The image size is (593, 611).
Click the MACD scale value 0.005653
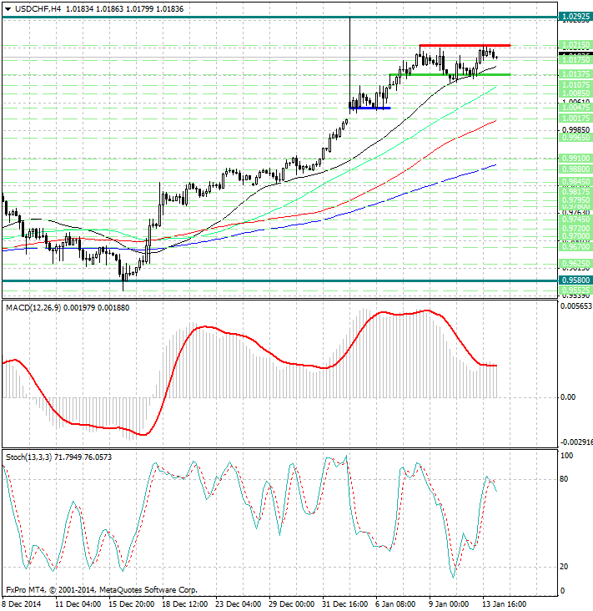pos(575,306)
